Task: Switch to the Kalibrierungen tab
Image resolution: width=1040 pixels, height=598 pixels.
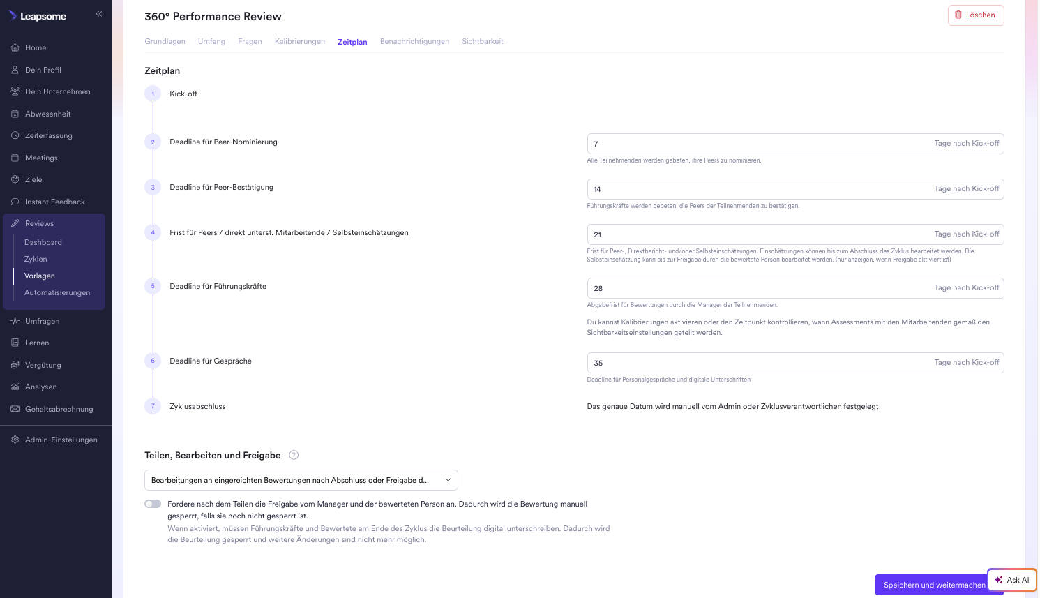Action: pyautogui.click(x=300, y=41)
